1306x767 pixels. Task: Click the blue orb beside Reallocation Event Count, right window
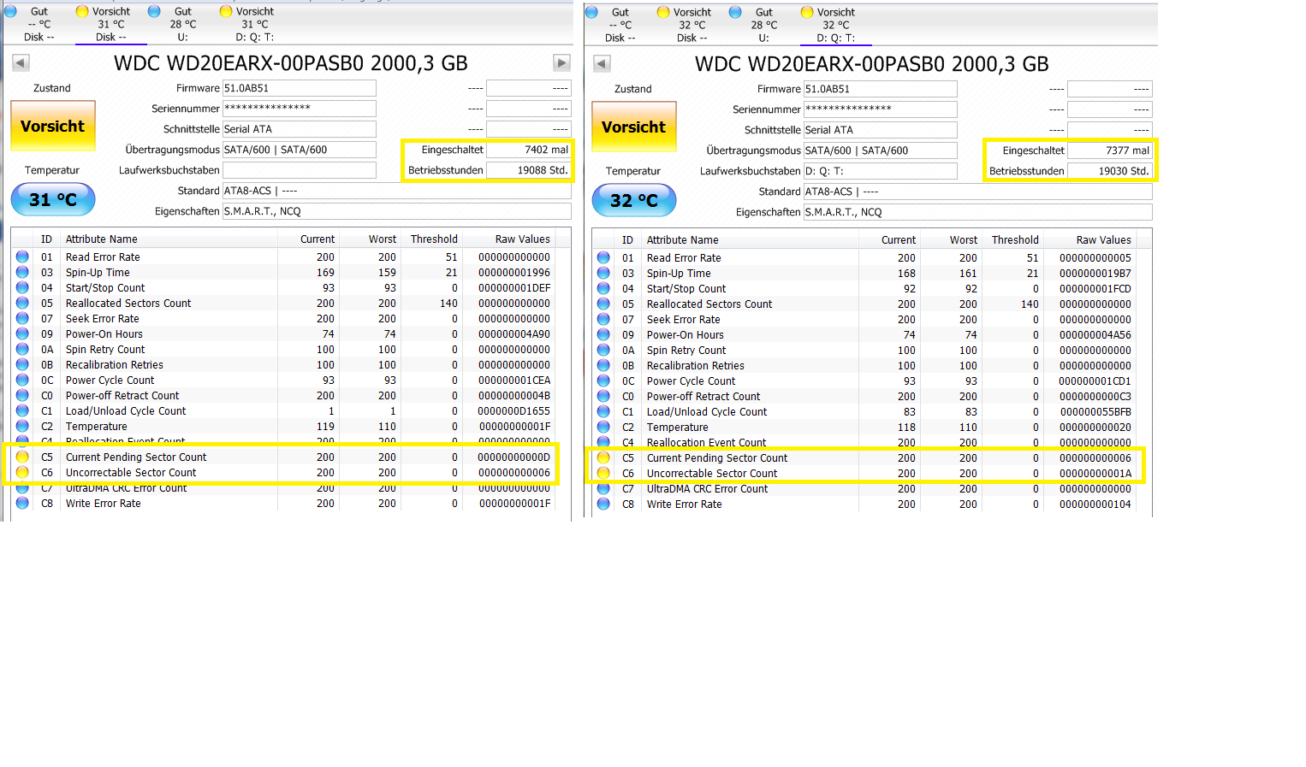603,442
